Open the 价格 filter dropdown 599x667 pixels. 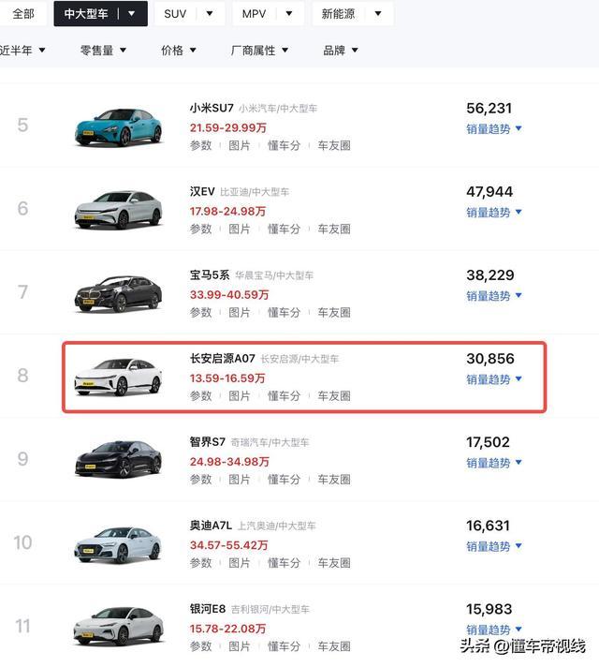pos(179,51)
